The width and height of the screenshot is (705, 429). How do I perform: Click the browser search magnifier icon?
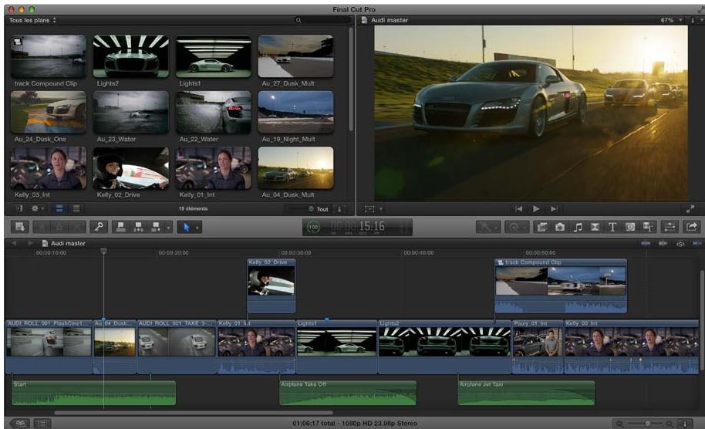(x=298, y=20)
